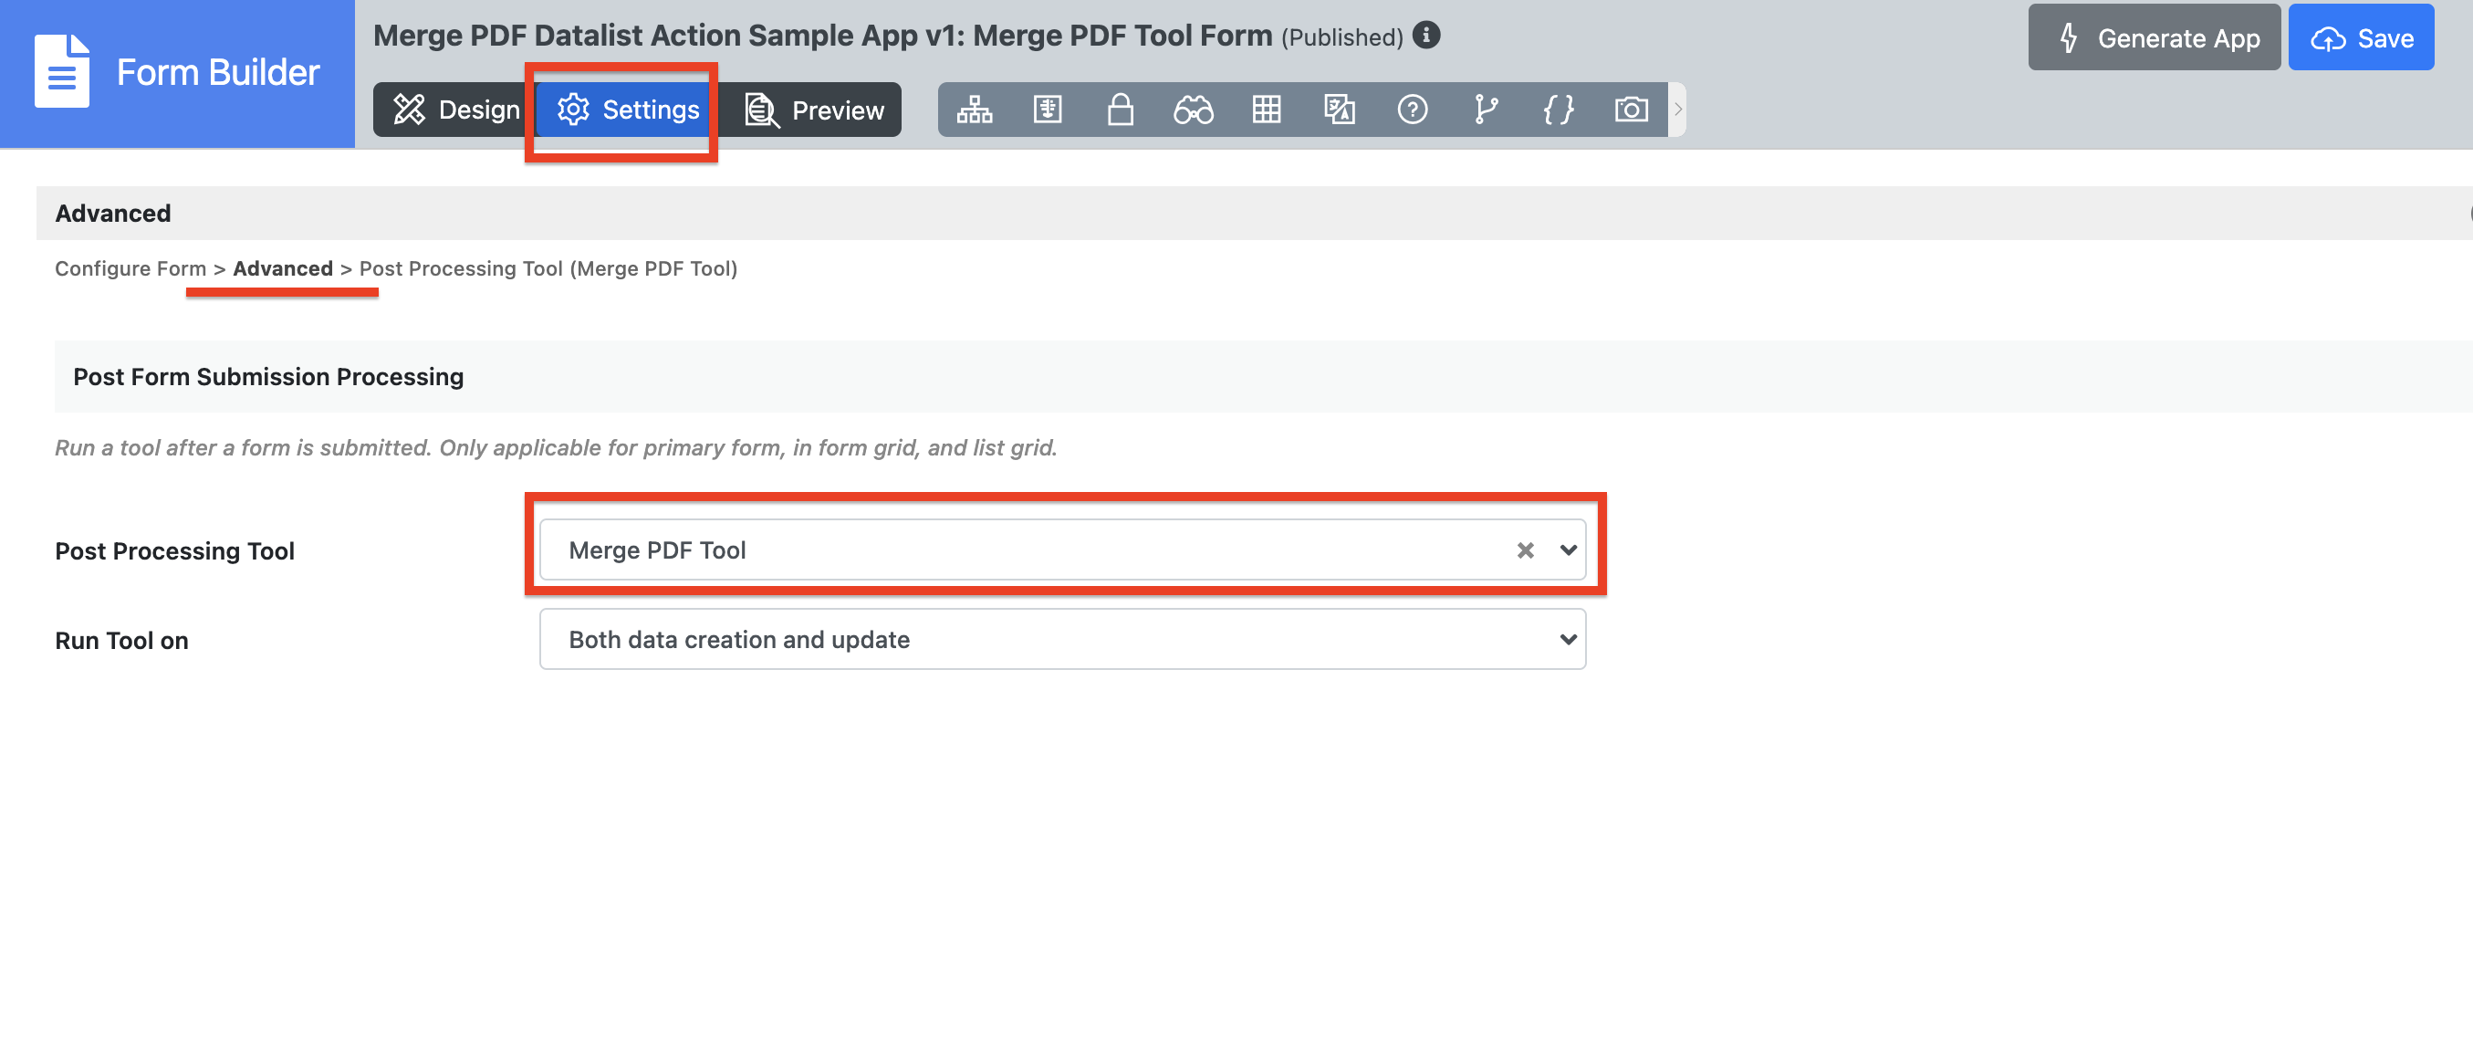Viewport: 2473px width, 1057px height.
Task: Open the Settings tab
Action: (x=628, y=110)
